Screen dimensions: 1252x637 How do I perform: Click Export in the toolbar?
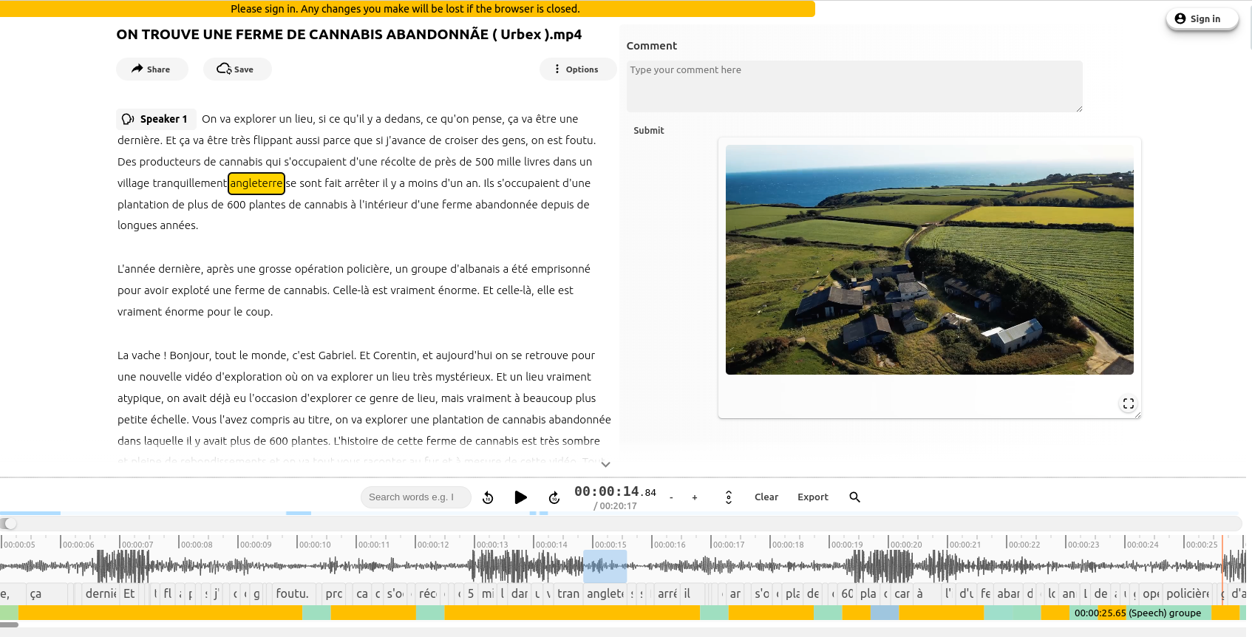click(812, 497)
